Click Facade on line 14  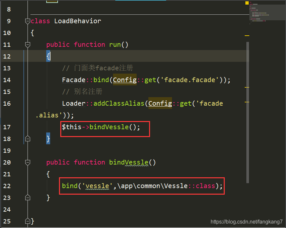click(x=74, y=80)
